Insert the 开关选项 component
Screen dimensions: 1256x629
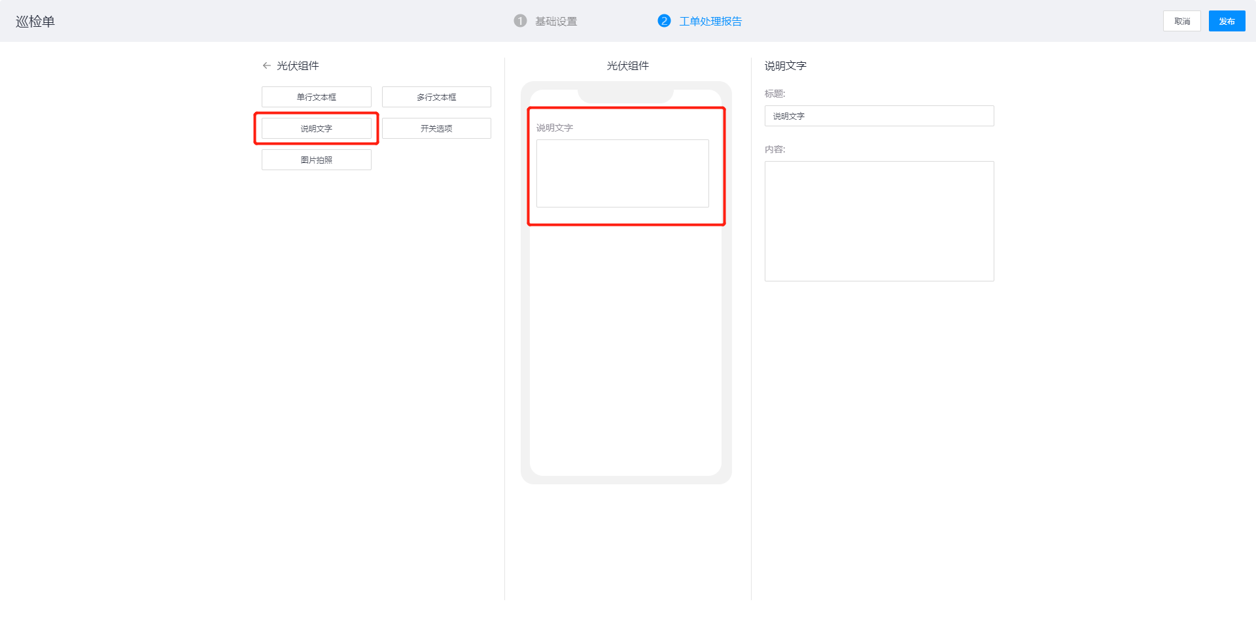436,128
